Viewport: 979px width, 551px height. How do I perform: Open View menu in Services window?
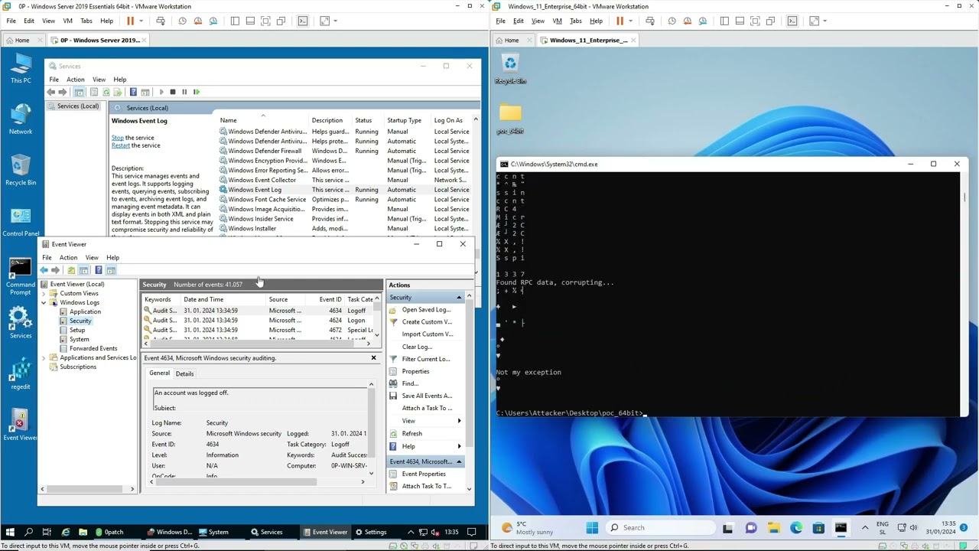pos(99,80)
